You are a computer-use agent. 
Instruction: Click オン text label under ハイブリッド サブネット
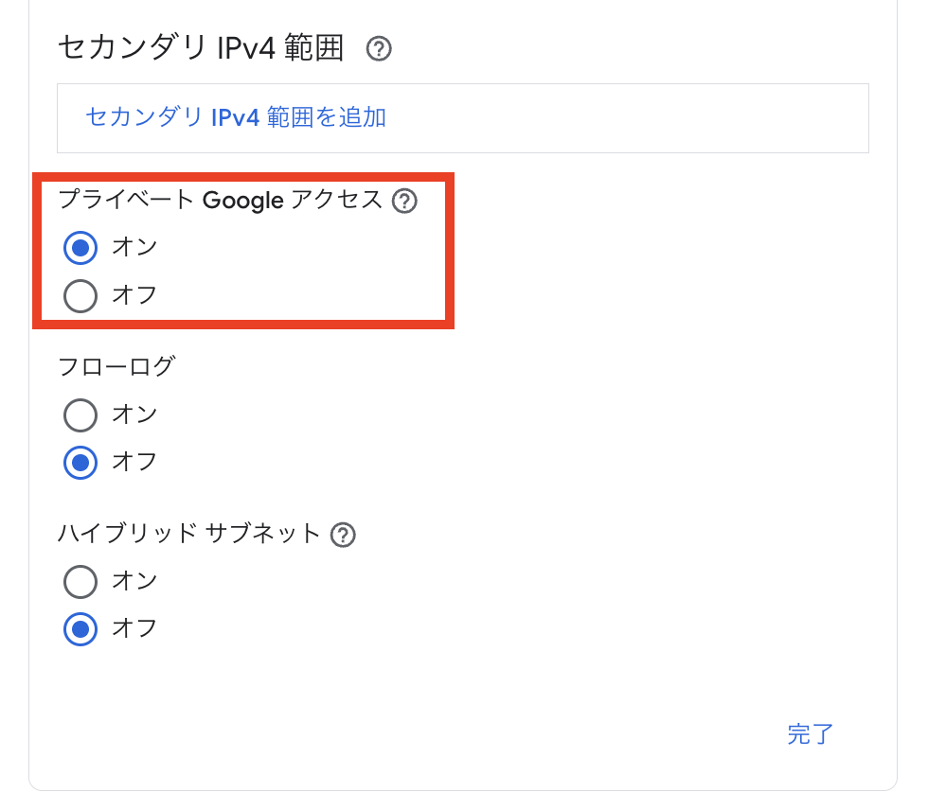point(134,580)
